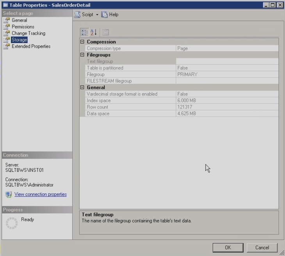
Task: Sort properties alphabetically with A-Z icon
Action: coord(94,32)
